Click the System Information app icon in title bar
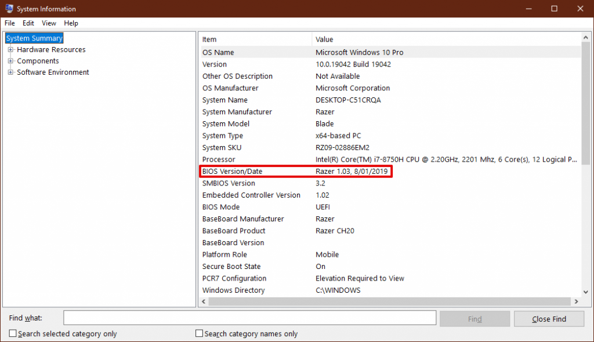Image resolution: width=594 pixels, height=342 pixels. tap(9, 8)
